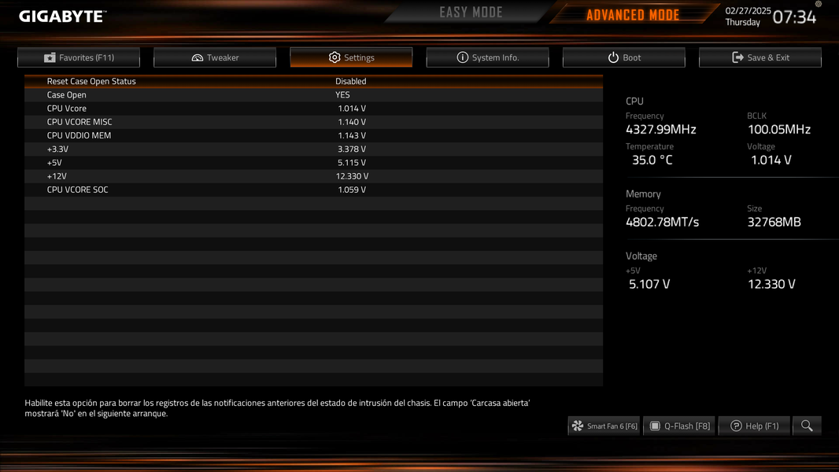839x472 pixels.
Task: Open the Help (F1) panel
Action: (754, 426)
